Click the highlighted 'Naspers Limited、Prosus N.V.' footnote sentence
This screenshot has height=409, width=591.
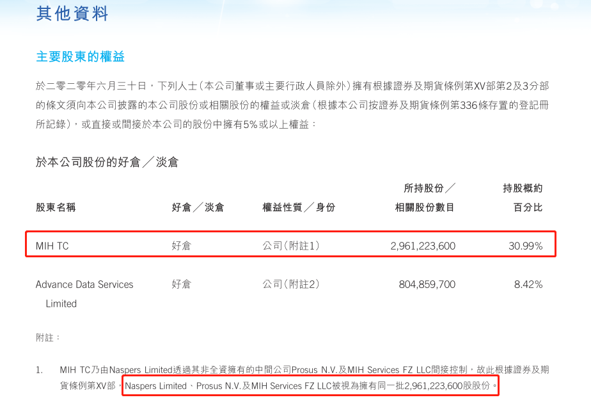click(x=311, y=386)
